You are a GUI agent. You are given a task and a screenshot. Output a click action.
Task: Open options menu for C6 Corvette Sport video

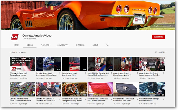point(34,73)
